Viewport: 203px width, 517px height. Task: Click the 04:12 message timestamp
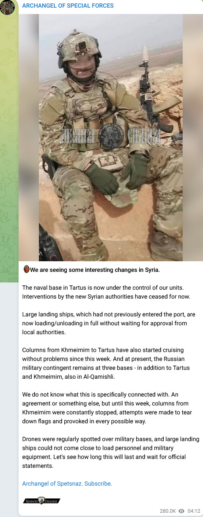coord(194,511)
